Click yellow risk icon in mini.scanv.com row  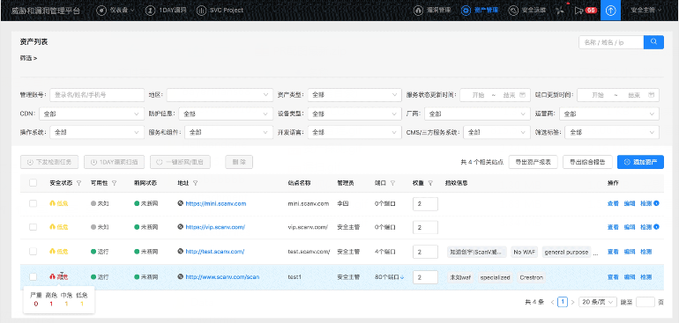click(53, 203)
